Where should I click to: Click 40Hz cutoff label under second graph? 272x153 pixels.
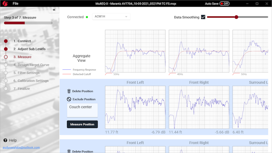180,74
